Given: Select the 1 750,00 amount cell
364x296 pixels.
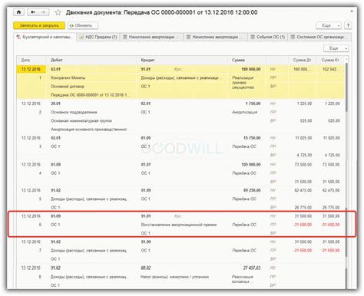Looking at the screenshot, I should pos(247,104).
